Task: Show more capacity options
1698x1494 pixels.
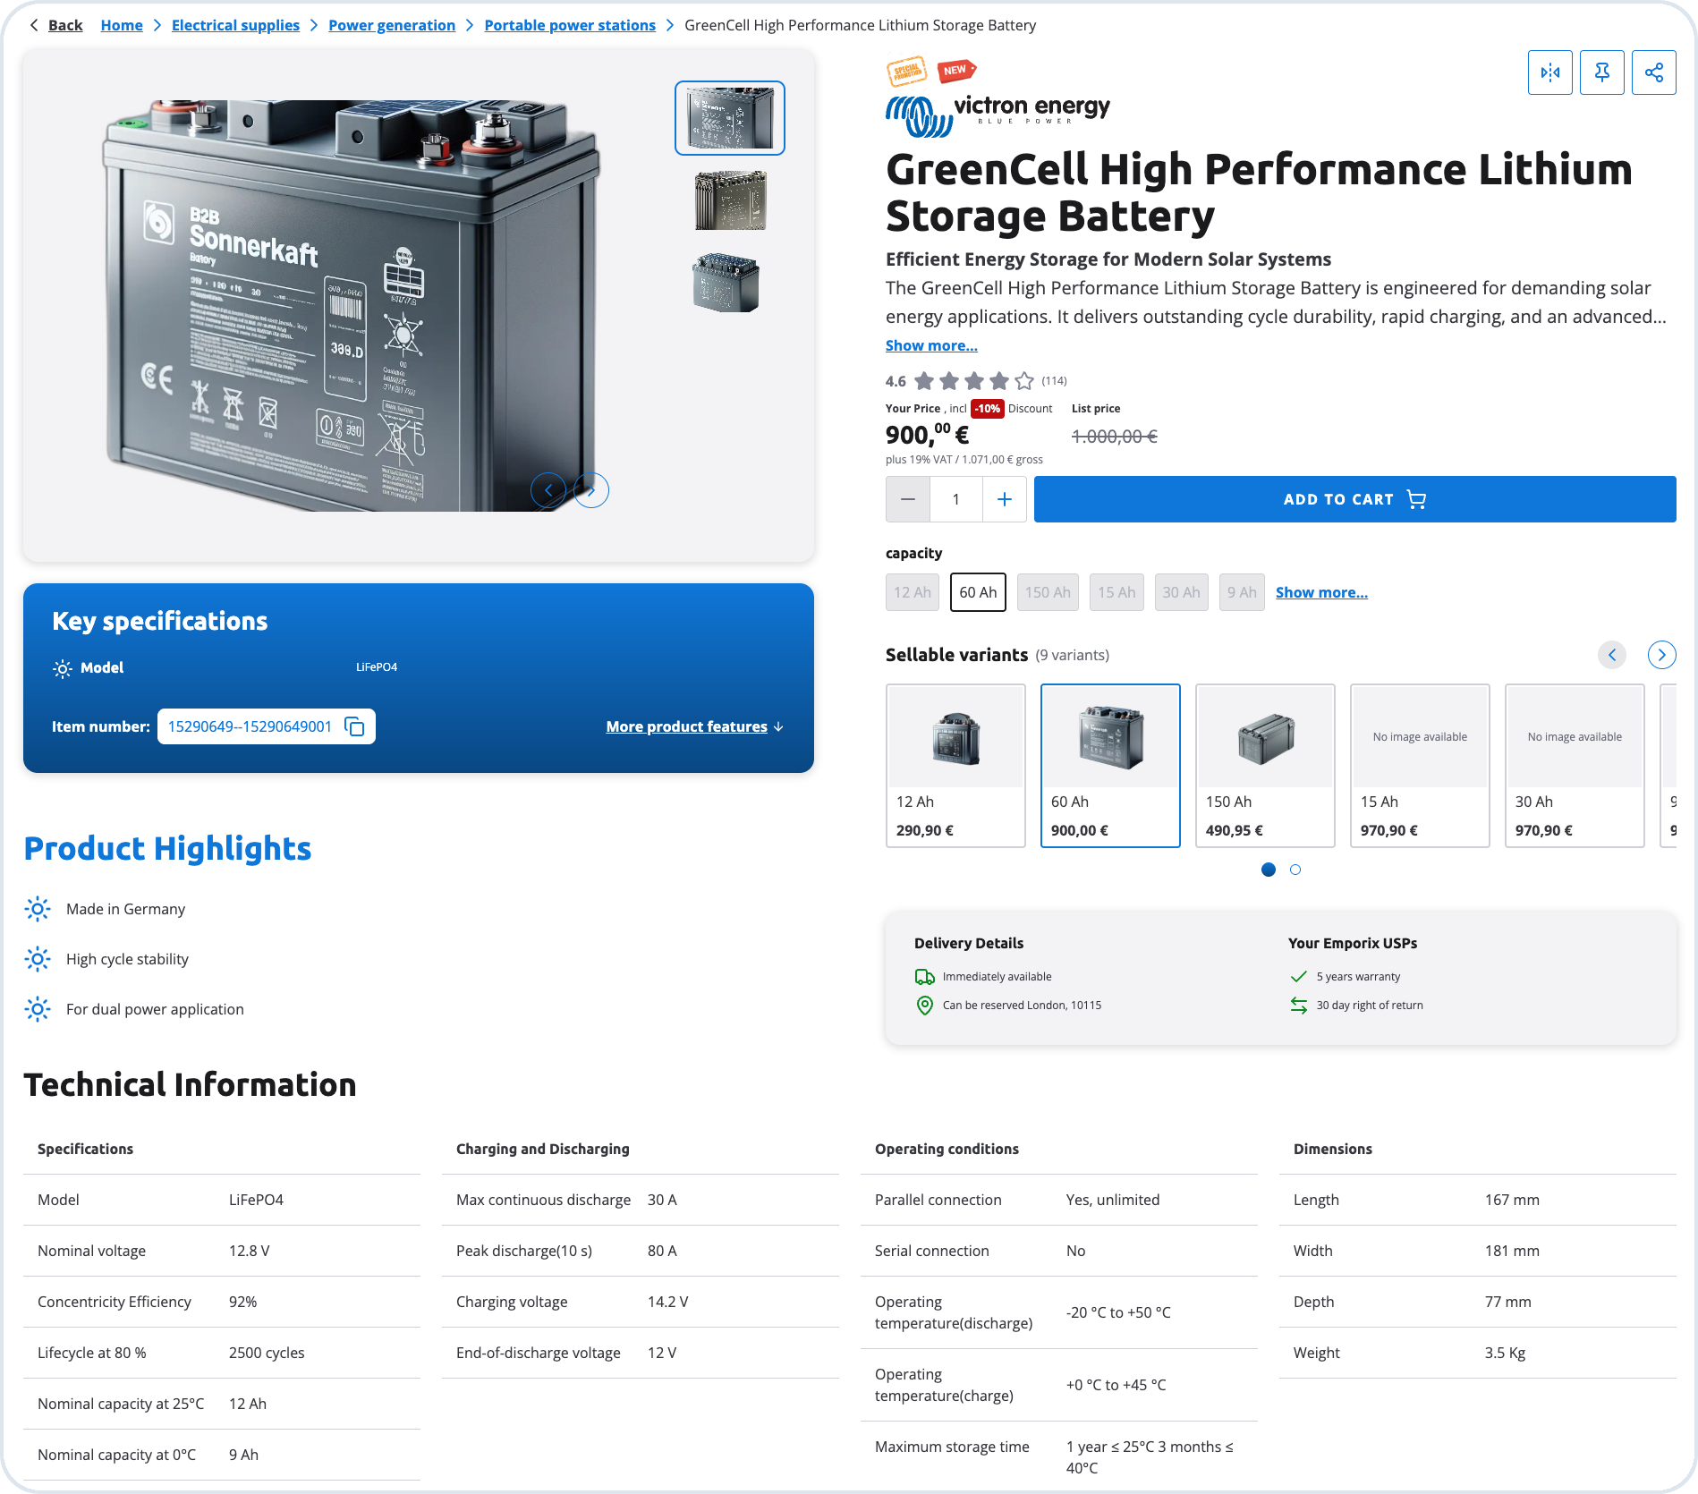Action: (1321, 592)
